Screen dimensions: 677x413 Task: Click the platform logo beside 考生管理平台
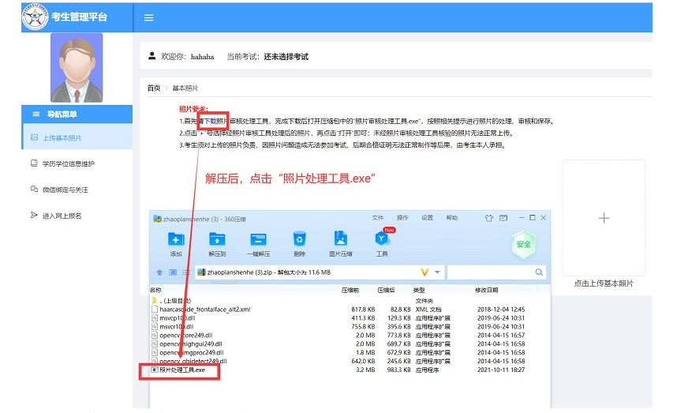pos(35,17)
